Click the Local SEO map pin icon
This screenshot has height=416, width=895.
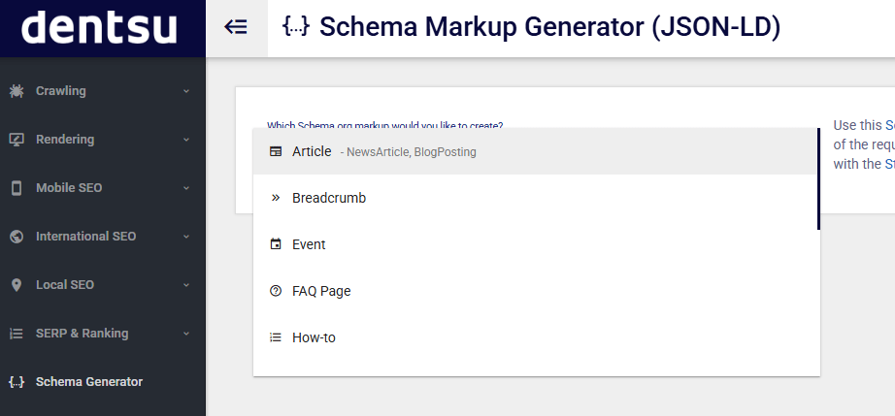click(17, 284)
